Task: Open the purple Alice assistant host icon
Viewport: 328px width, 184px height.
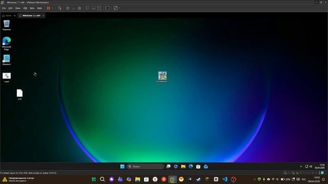Action: tap(112, 179)
